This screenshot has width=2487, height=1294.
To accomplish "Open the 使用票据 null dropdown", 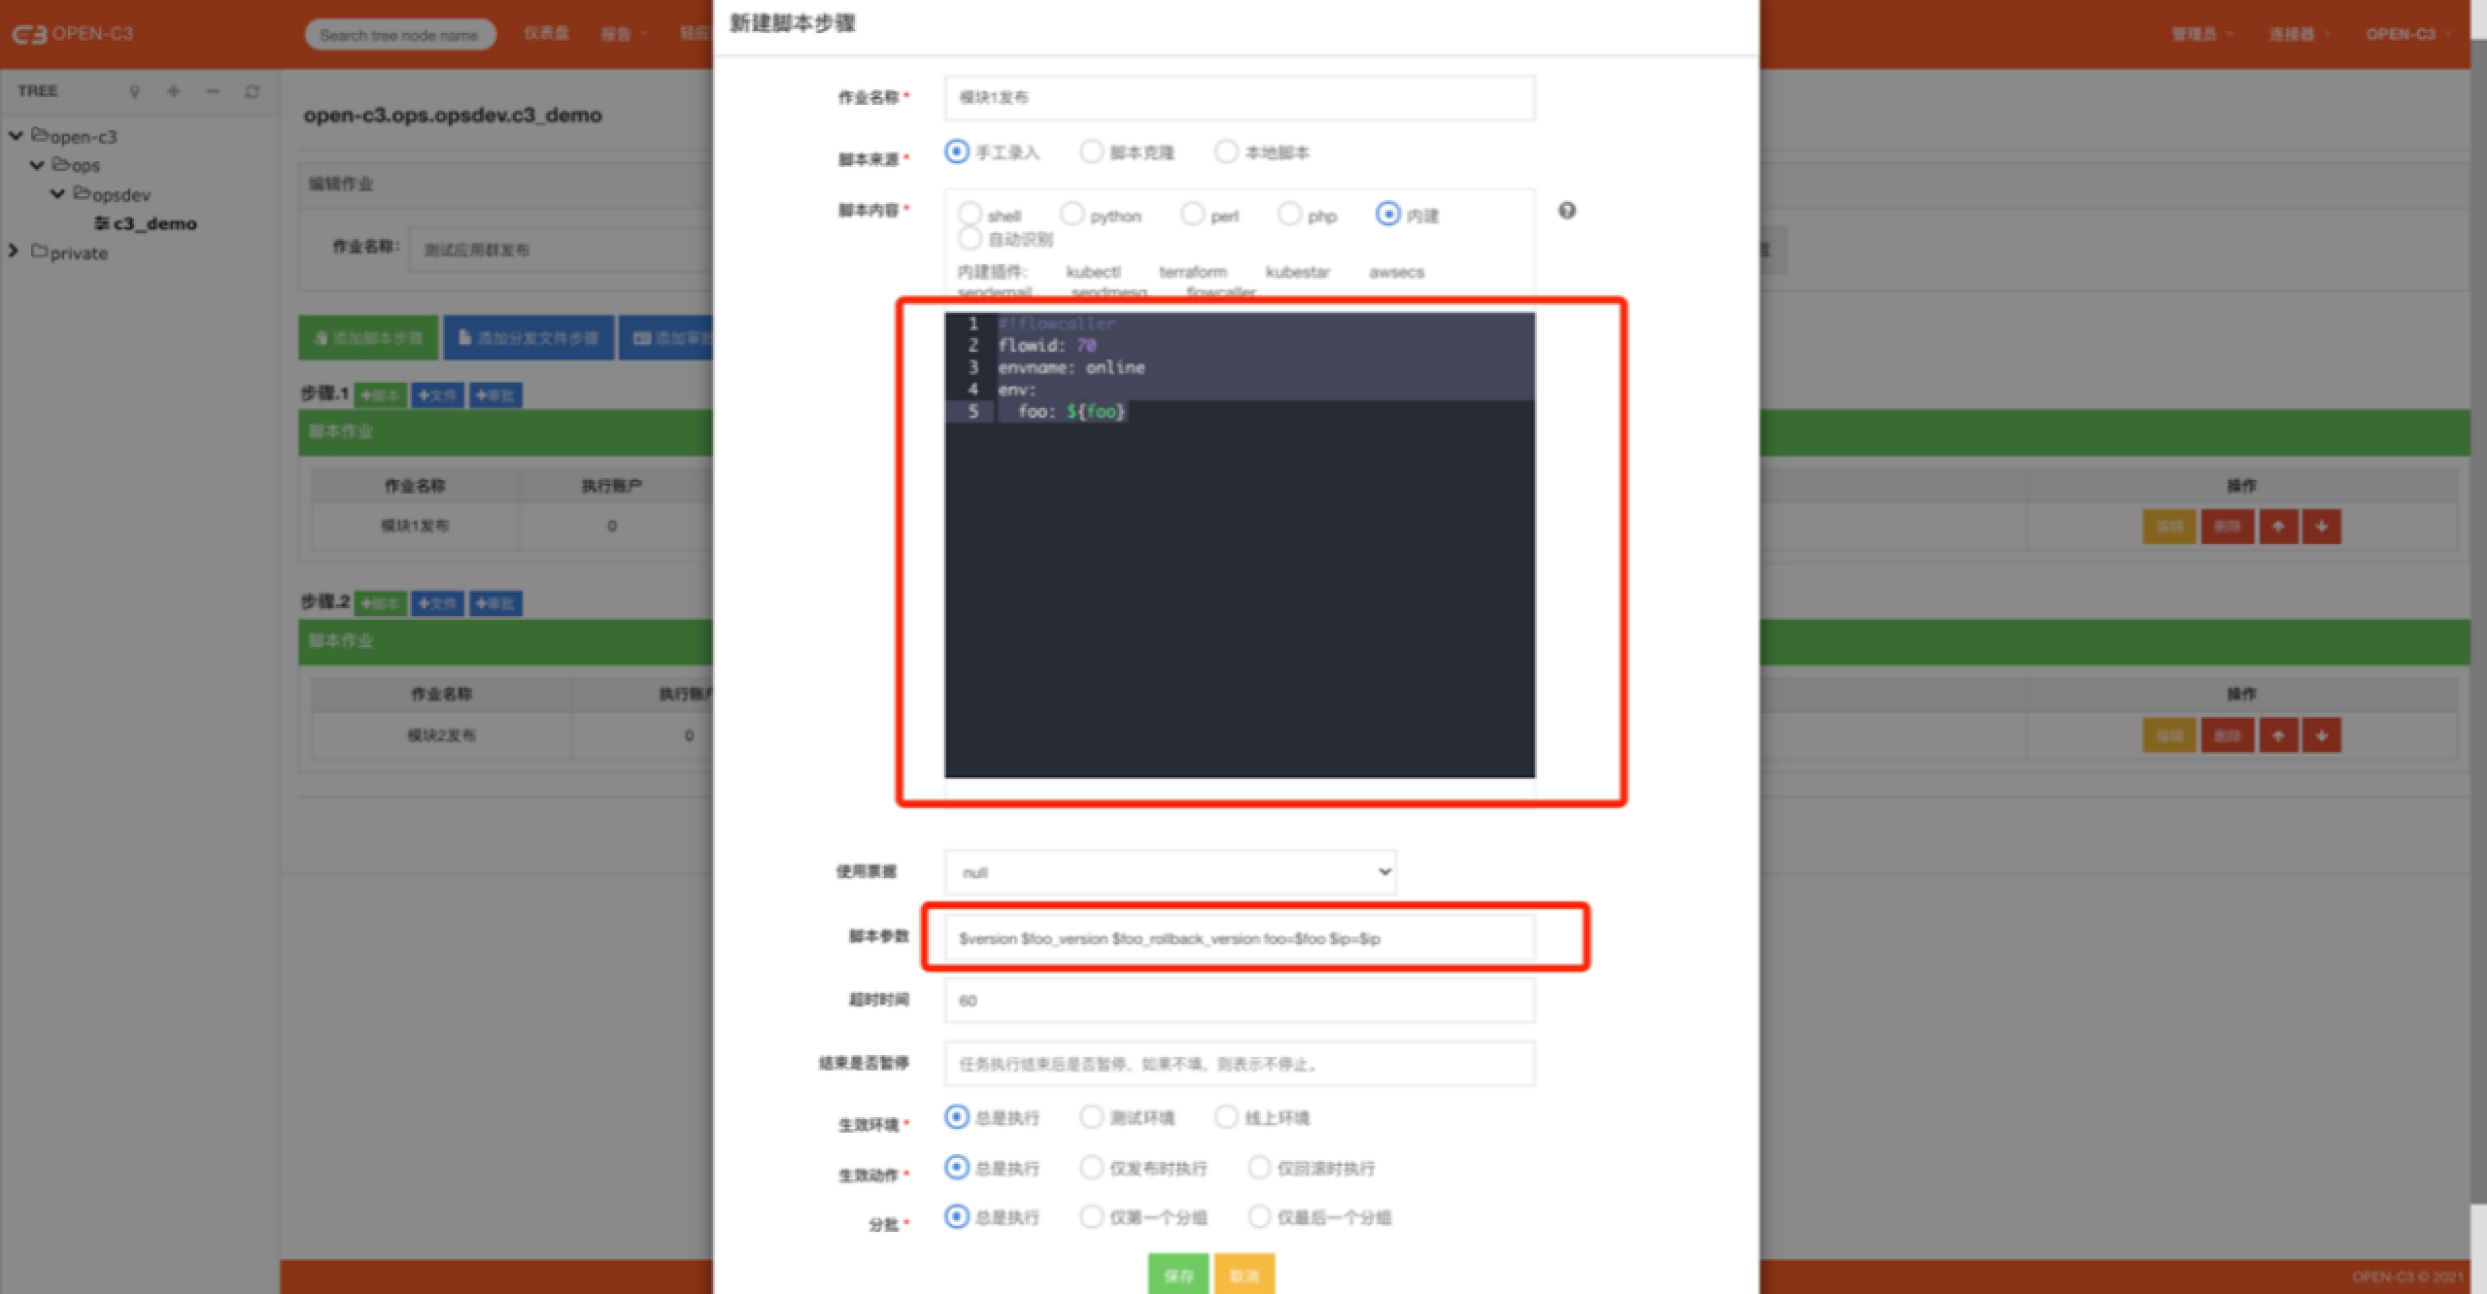I will tap(1170, 872).
